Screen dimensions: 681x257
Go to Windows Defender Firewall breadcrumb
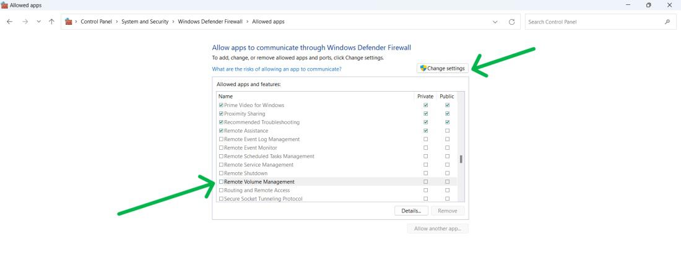(x=211, y=22)
